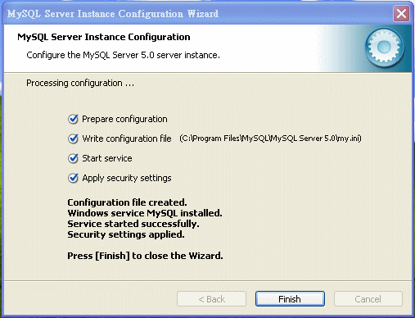
Task: Click the my.ini file path text
Action: 270,139
